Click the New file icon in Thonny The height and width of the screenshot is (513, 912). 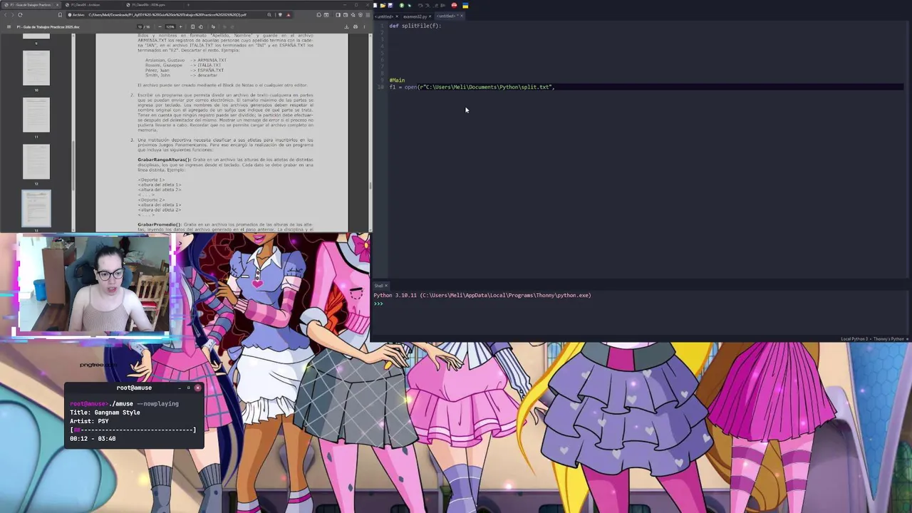click(x=375, y=5)
